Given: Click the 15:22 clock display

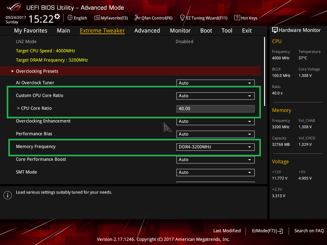Looking at the screenshot, I should tap(41, 19).
